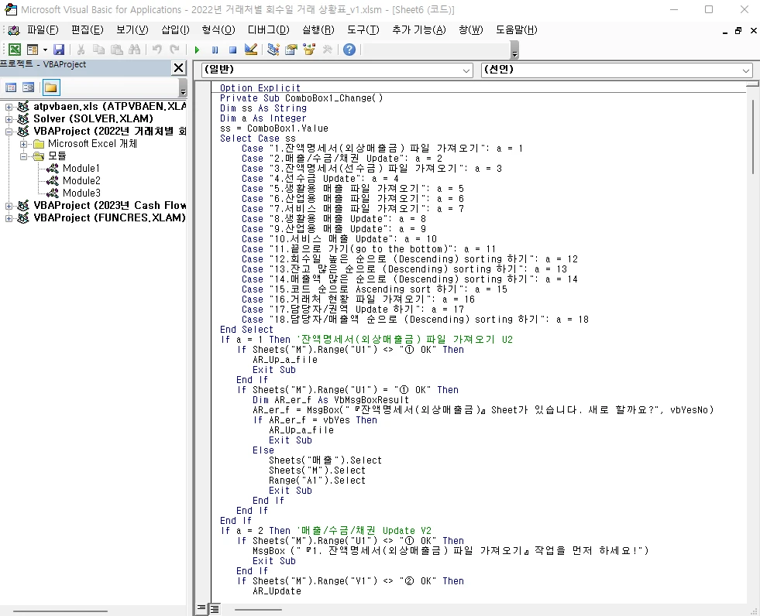760x616 pixels.
Task: Run the Sub with the green play icon
Action: point(196,50)
